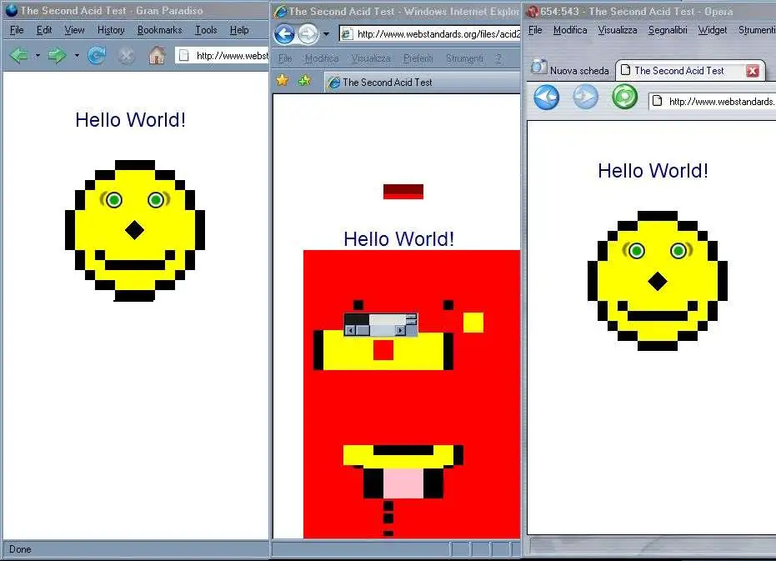
Task: Open Firefox Edit menu
Action: coord(44,30)
